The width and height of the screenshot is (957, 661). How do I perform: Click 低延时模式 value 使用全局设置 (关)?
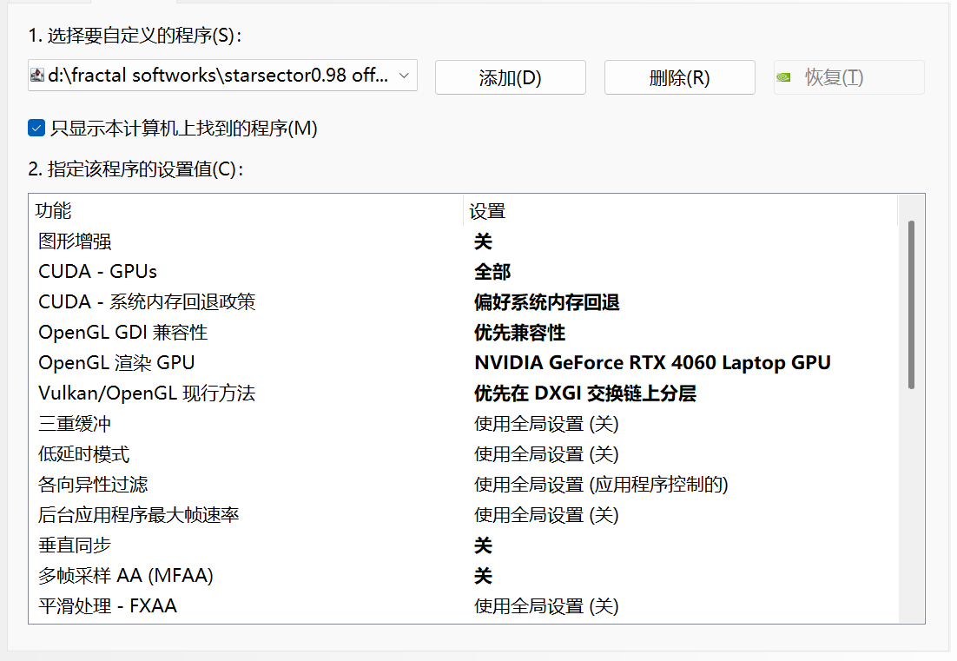(546, 454)
